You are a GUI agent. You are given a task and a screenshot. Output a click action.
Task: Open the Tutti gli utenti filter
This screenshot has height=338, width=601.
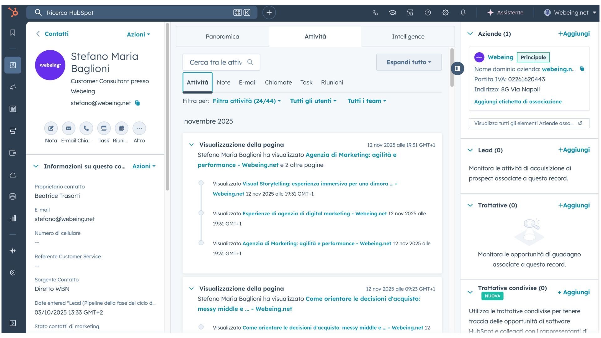pos(313,101)
